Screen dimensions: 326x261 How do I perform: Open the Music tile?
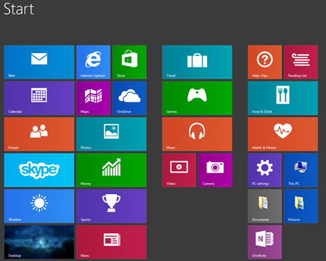[x=197, y=134]
